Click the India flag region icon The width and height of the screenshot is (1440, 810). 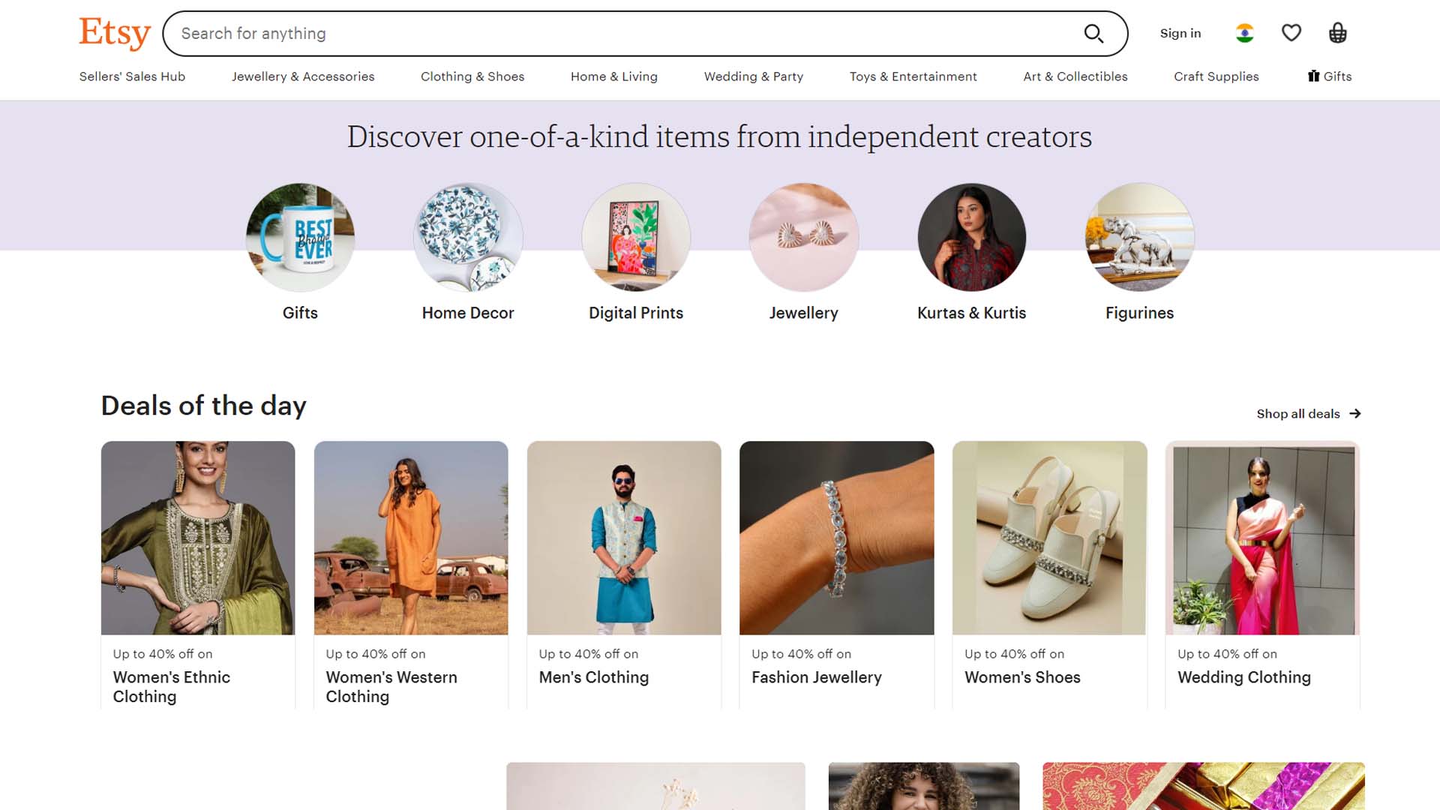coord(1245,32)
